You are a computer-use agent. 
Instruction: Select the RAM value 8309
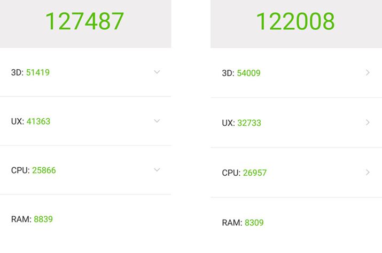point(254,223)
